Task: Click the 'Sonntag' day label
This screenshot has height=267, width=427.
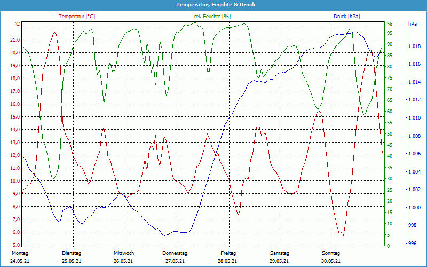Action: coord(331,253)
